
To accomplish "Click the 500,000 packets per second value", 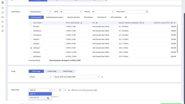I will coord(173,57).
